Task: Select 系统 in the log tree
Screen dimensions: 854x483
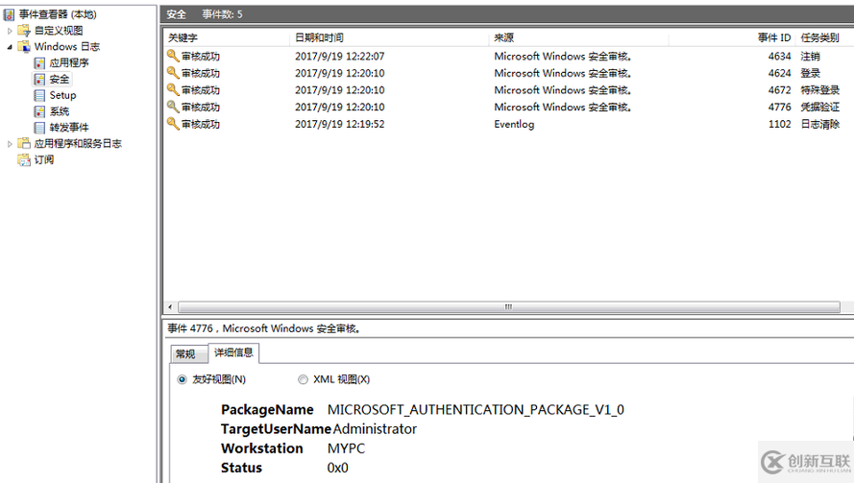Action: click(x=60, y=111)
